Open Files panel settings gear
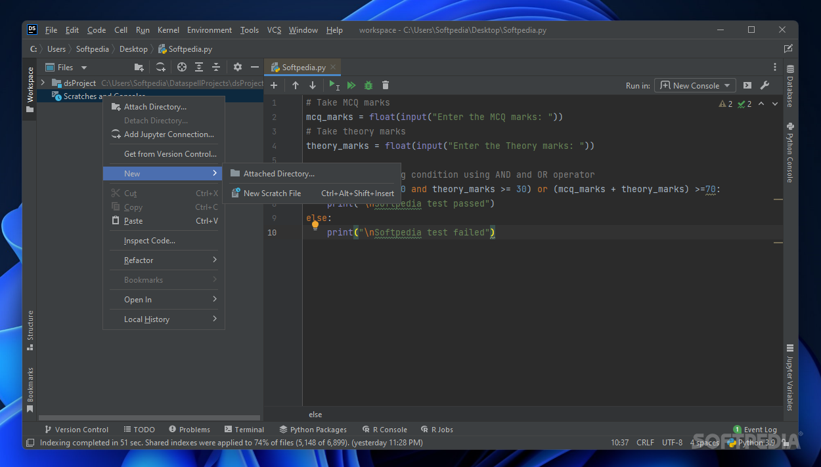821x467 pixels. pyautogui.click(x=238, y=67)
